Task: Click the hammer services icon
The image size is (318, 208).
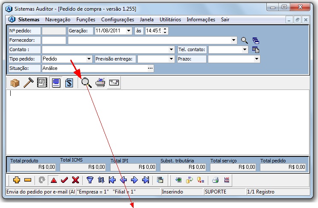Action: click(x=29, y=83)
